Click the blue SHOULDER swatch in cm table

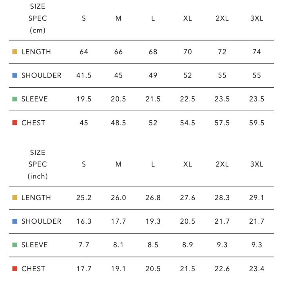[15, 75]
